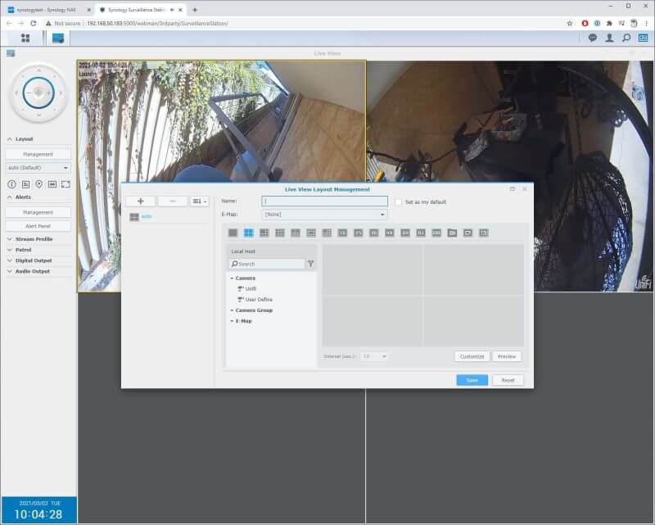Click the notifications icon in the top bar

(x=592, y=38)
